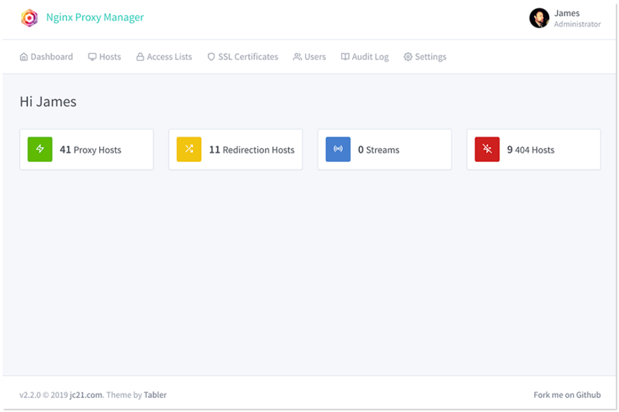The image size is (619, 412).
Task: Expand the James Administrator user menu
Action: pos(565,18)
